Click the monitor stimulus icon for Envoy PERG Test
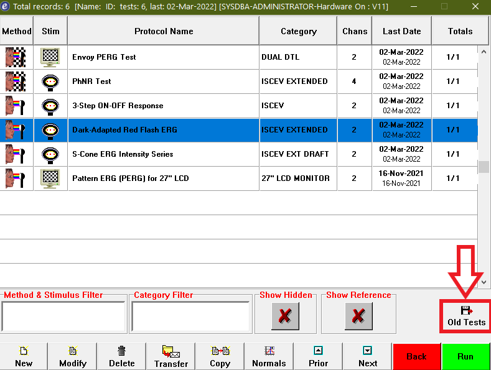 (x=50, y=57)
